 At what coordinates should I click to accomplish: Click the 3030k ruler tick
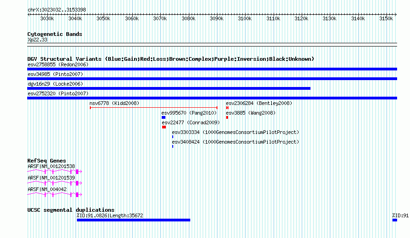tap(47, 18)
